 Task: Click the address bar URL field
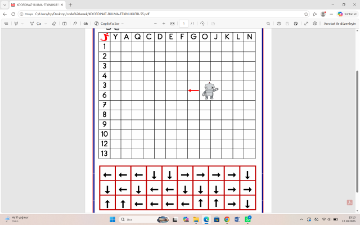[x=164, y=14]
